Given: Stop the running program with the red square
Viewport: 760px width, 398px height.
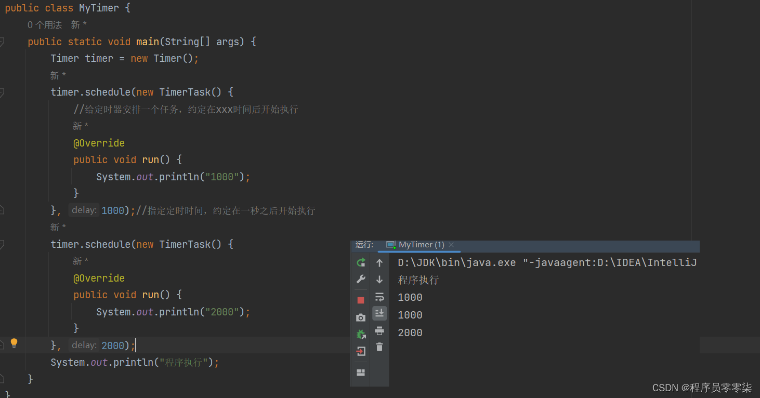Looking at the screenshot, I should 361,300.
